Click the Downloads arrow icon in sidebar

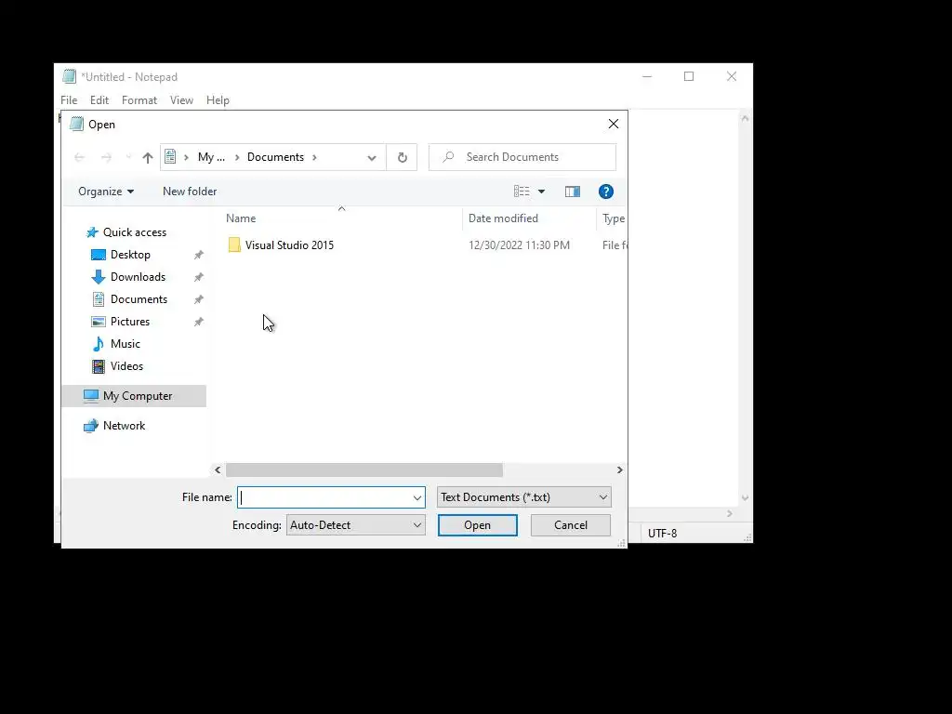99,277
